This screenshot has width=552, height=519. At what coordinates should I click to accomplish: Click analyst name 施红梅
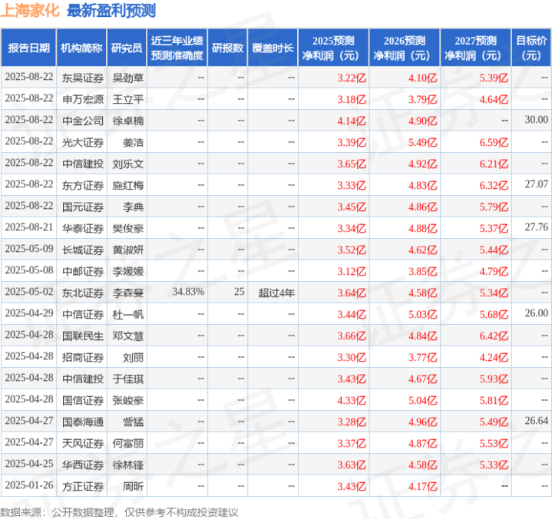pyautogui.click(x=127, y=185)
